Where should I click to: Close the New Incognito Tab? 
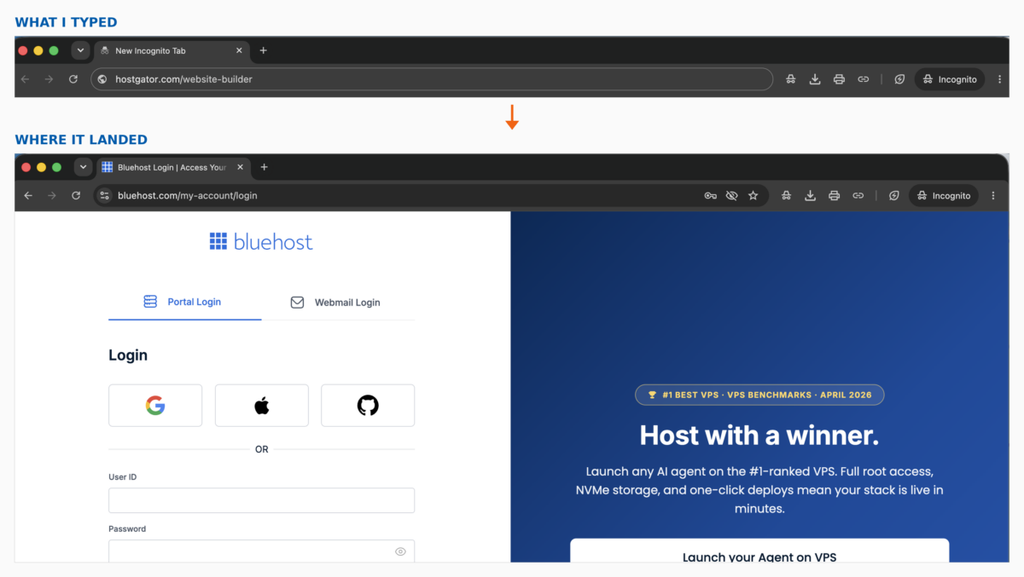coord(239,50)
